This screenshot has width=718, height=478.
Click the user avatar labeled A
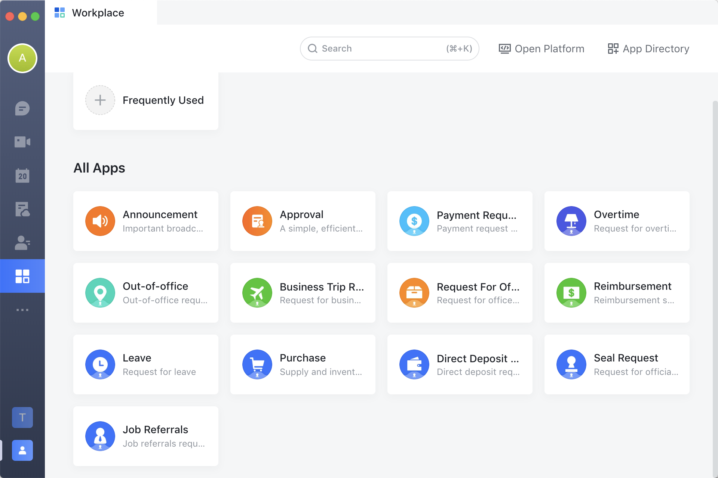22,58
